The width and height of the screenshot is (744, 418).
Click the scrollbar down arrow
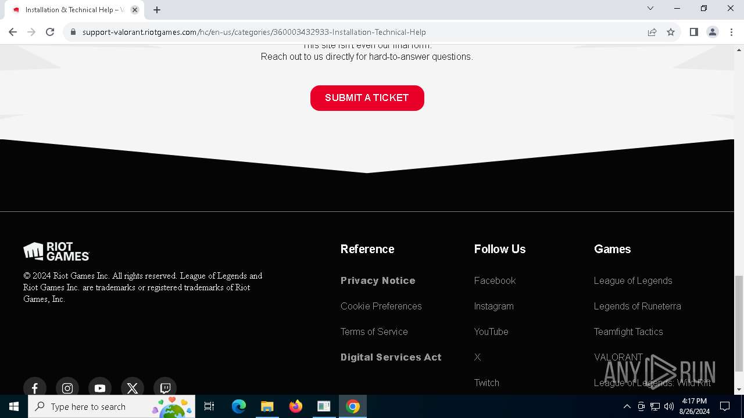[739, 390]
